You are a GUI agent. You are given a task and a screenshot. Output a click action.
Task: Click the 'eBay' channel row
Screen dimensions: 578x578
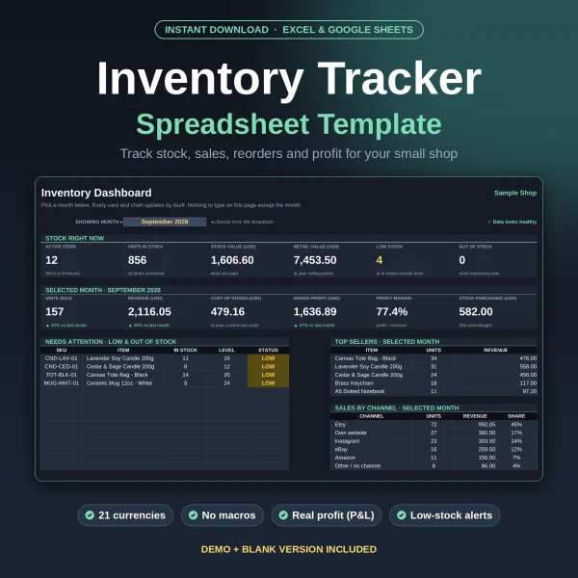pos(433,449)
